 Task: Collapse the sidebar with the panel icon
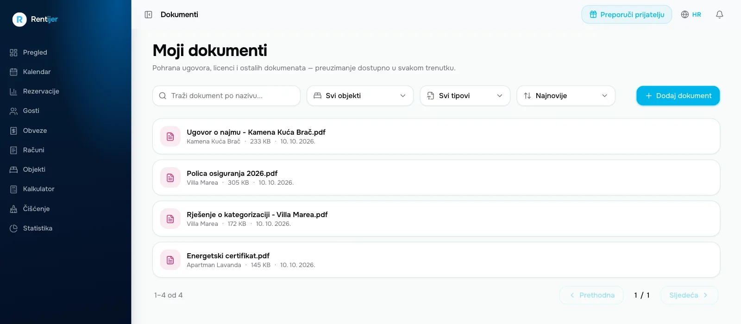point(148,15)
